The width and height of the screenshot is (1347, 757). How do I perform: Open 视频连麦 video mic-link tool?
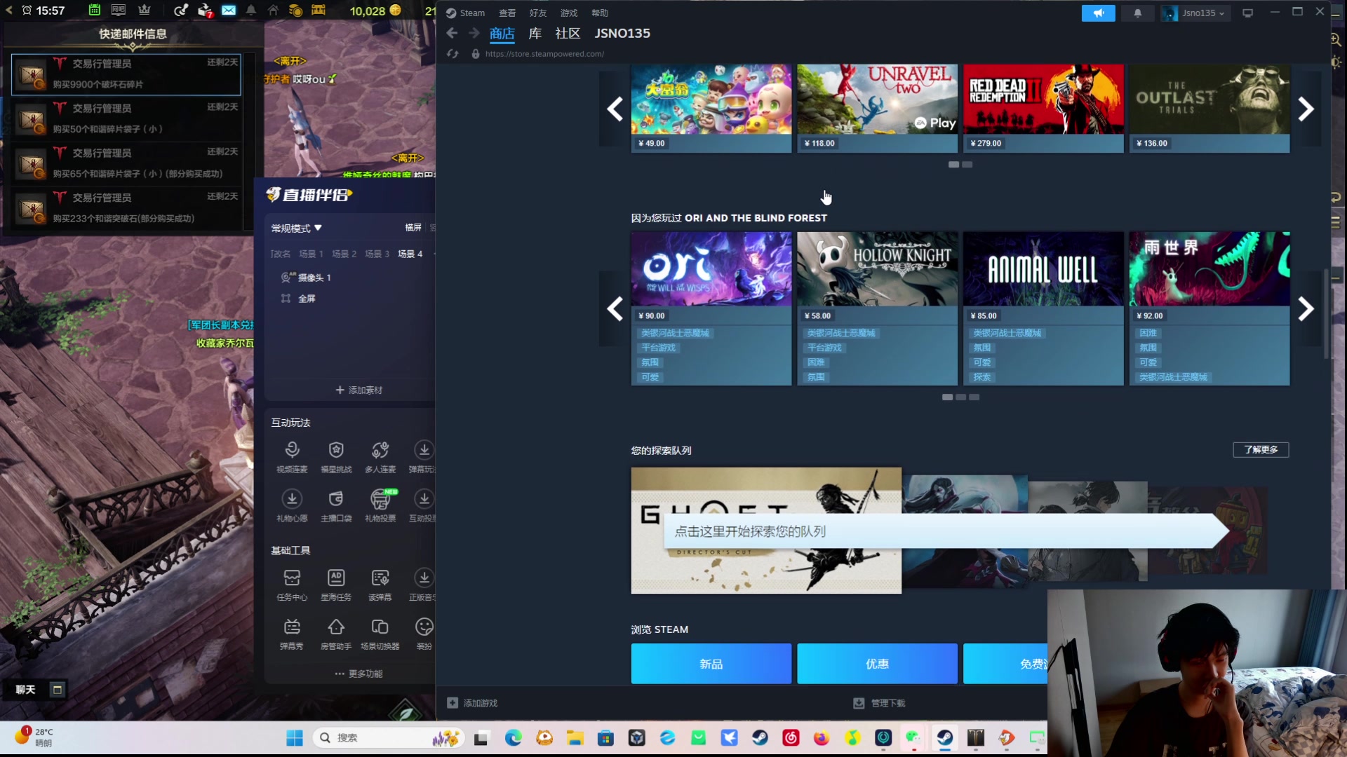292,456
